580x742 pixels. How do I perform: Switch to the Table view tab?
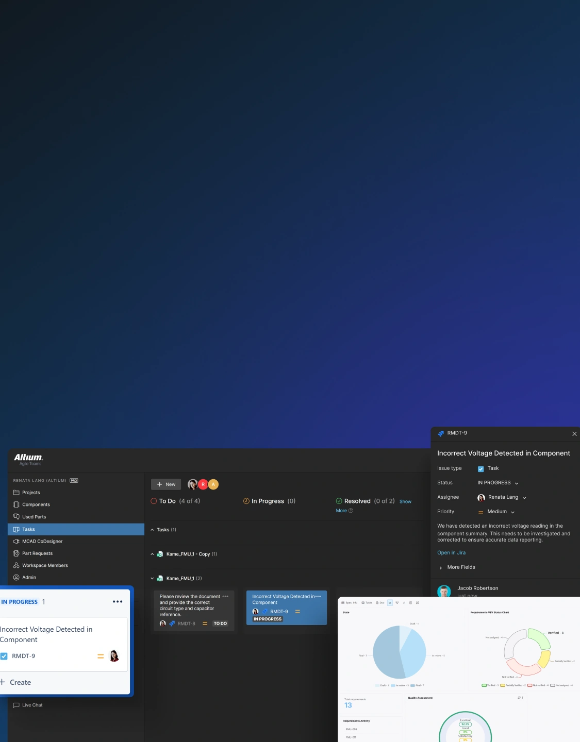tap(367, 602)
